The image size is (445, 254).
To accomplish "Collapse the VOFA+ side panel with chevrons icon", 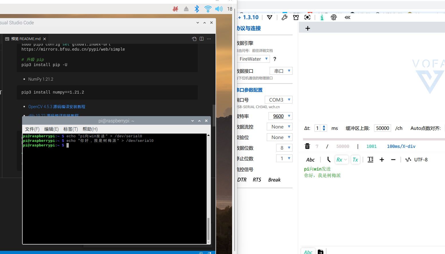I will coord(347,17).
